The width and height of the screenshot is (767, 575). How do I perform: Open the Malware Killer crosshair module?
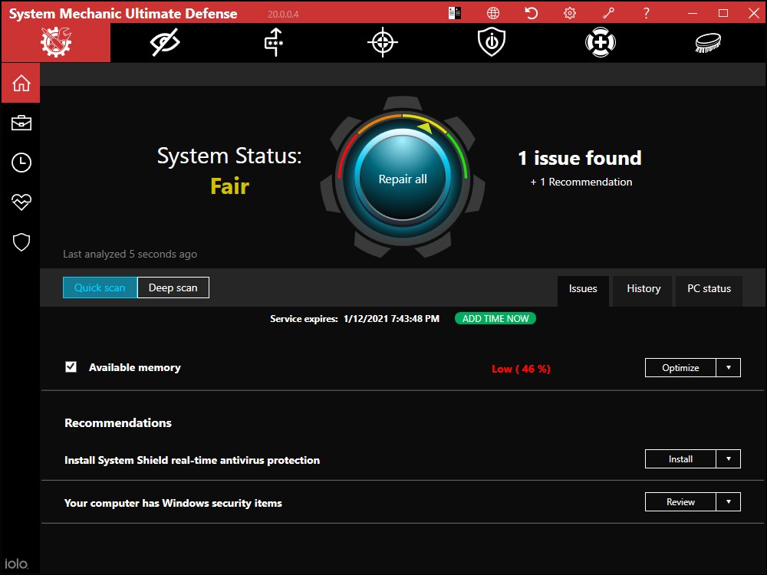click(383, 42)
